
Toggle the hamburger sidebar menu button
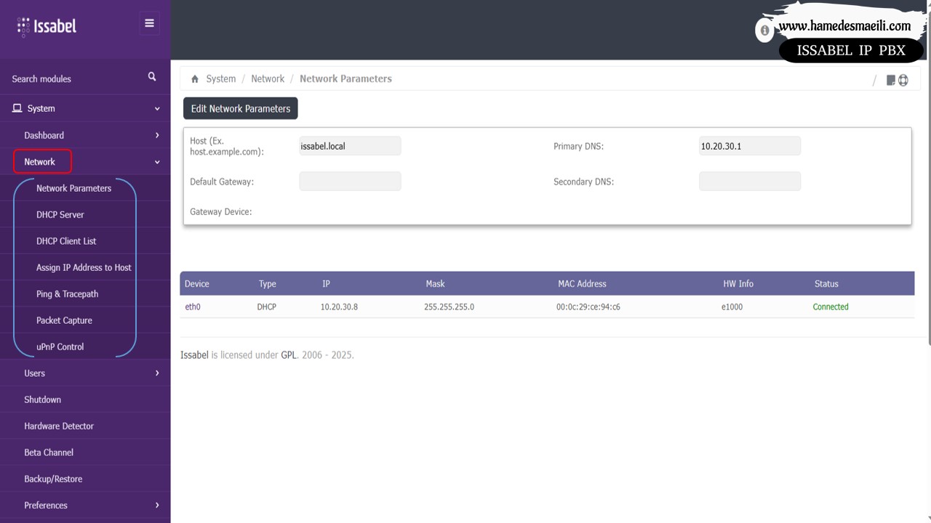[149, 23]
